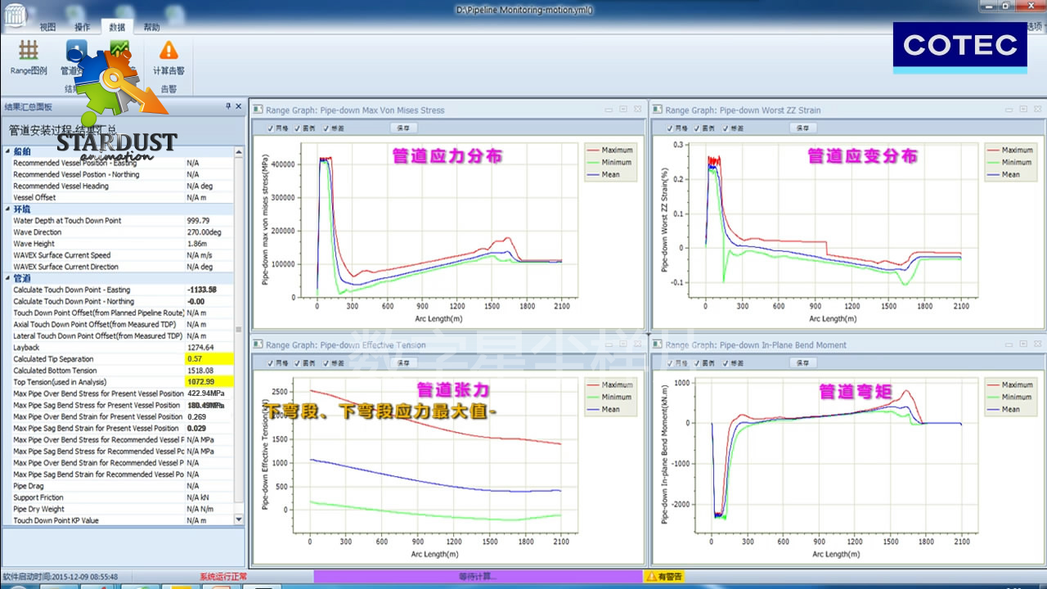This screenshot has height=589, width=1047.
Task: Maximize the Effective Tension graph window
Action: click(x=622, y=344)
